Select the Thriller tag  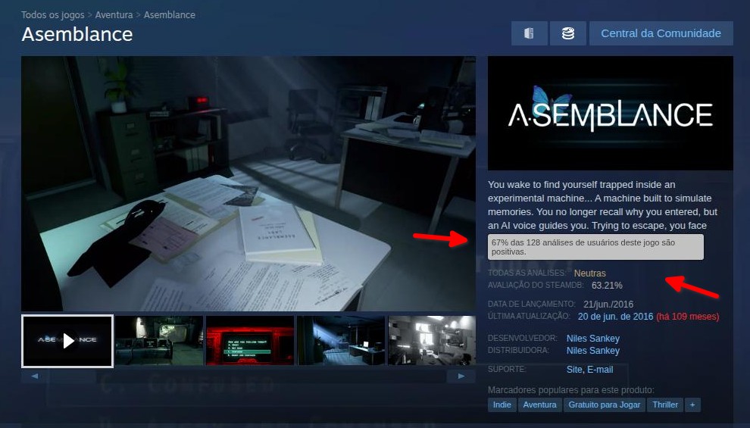pyautogui.click(x=665, y=405)
